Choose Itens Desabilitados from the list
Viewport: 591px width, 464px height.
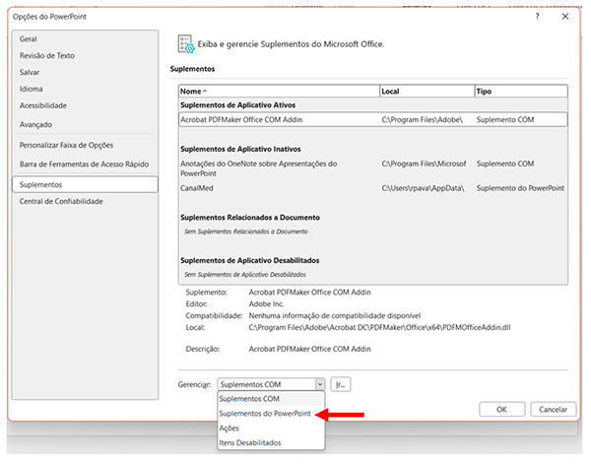[x=271, y=443]
